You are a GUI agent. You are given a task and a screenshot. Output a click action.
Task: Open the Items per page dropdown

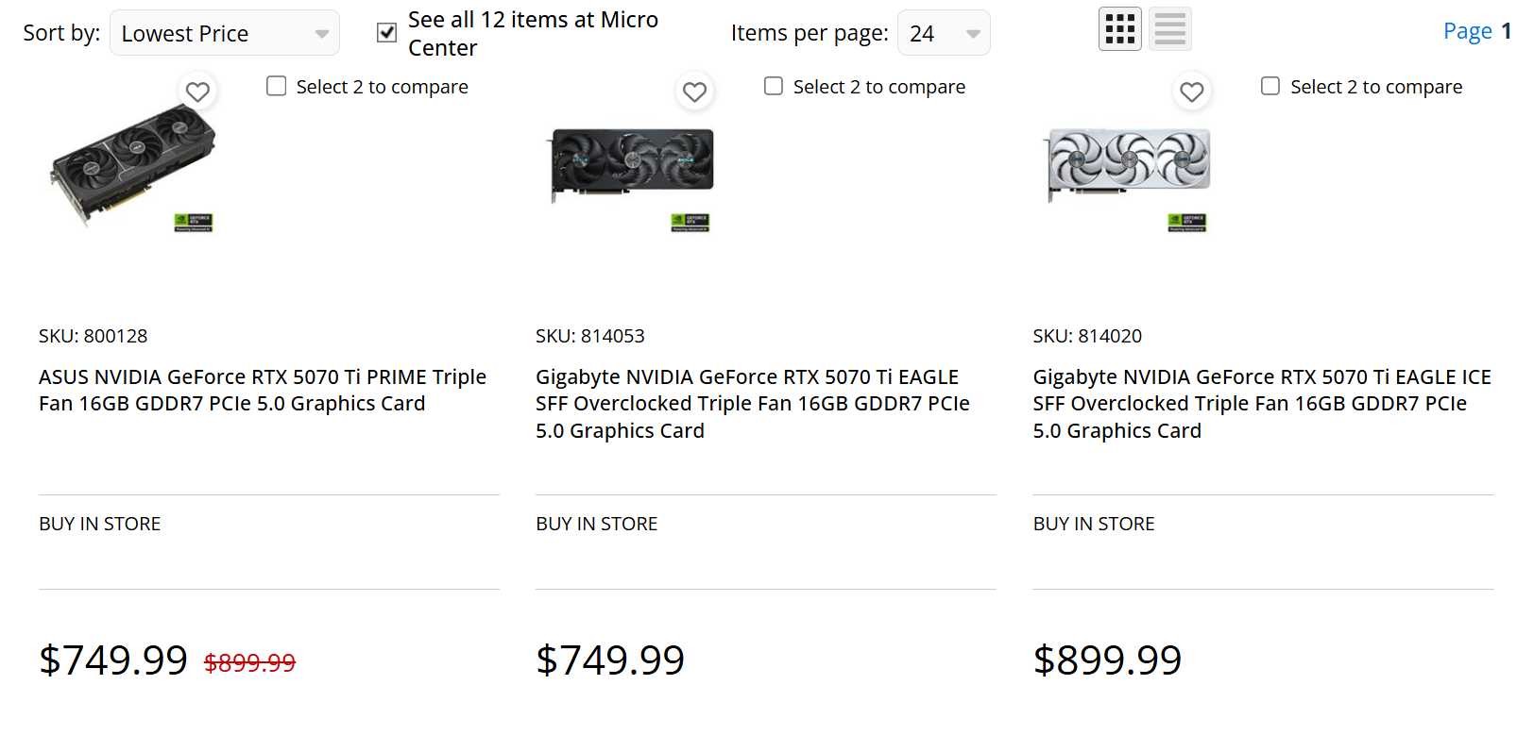(943, 33)
